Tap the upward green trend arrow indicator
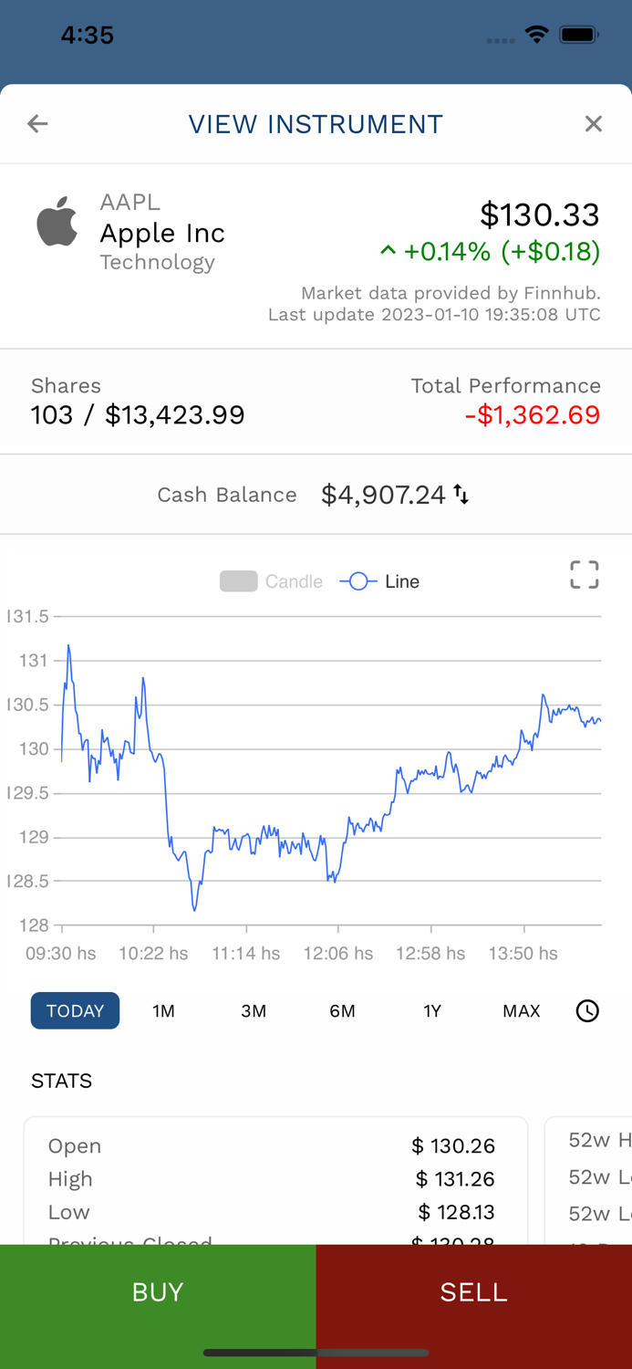This screenshot has height=1369, width=632. click(x=387, y=252)
